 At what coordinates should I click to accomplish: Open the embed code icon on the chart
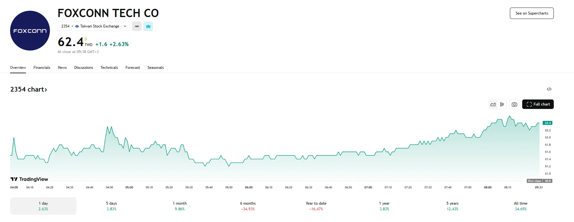pyautogui.click(x=550, y=89)
